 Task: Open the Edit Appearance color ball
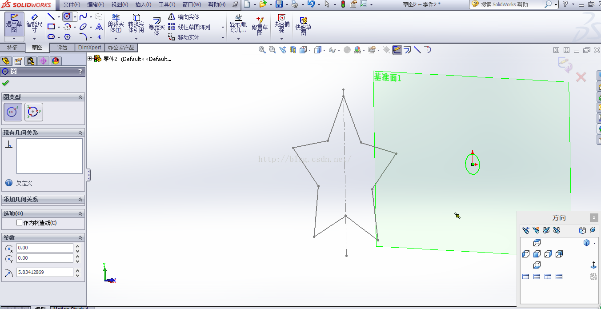(357, 50)
